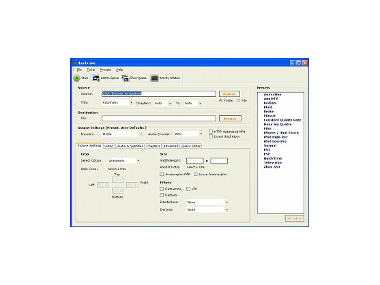Screen dimensions: 380x285
Task: Select the AppleTV preset
Action: (271, 99)
